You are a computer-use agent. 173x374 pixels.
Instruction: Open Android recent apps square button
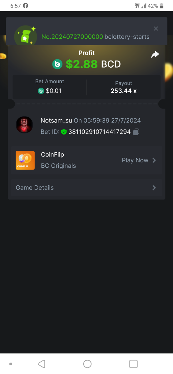click(133, 364)
